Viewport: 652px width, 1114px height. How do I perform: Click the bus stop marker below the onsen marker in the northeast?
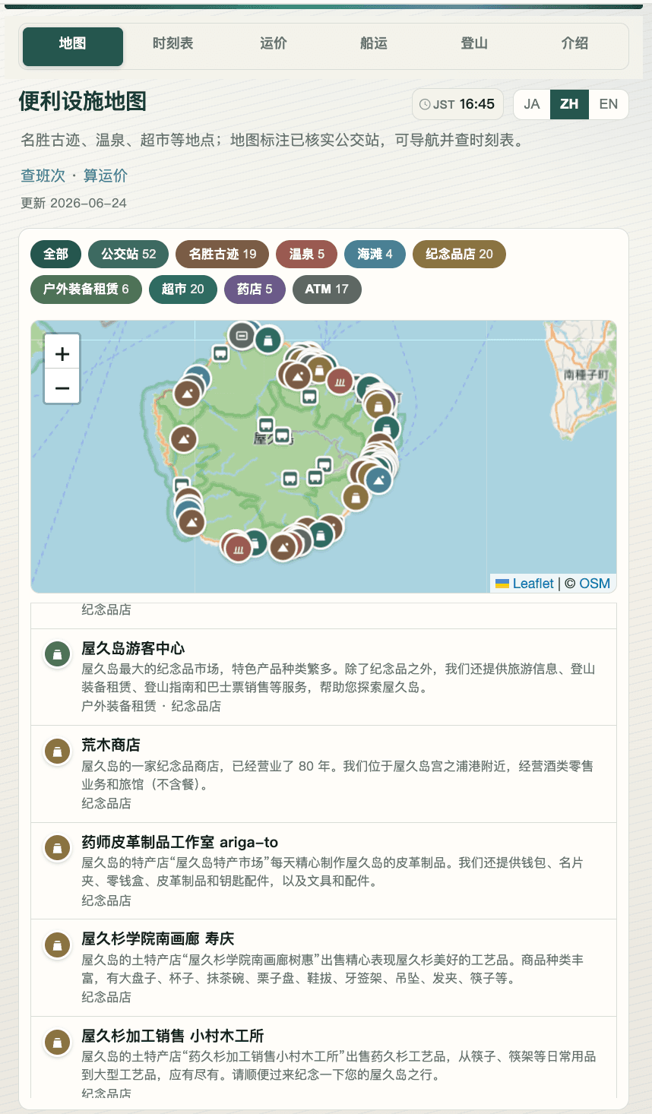309,397
